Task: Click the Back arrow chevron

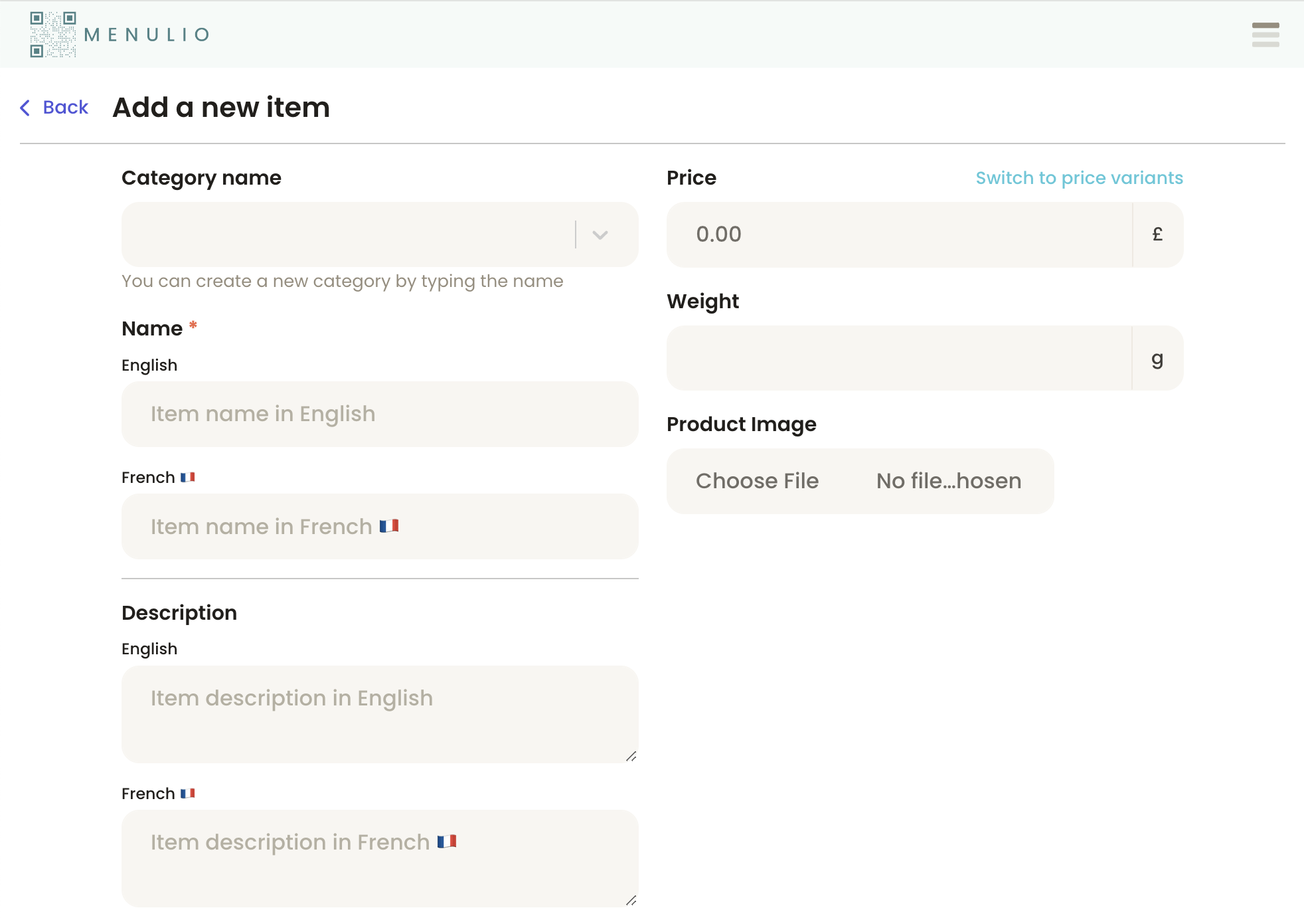Action: coord(25,108)
